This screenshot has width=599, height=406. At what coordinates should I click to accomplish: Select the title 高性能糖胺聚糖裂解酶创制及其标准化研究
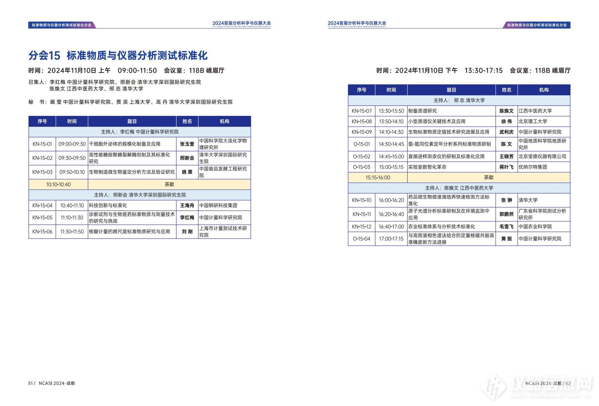click(x=129, y=158)
